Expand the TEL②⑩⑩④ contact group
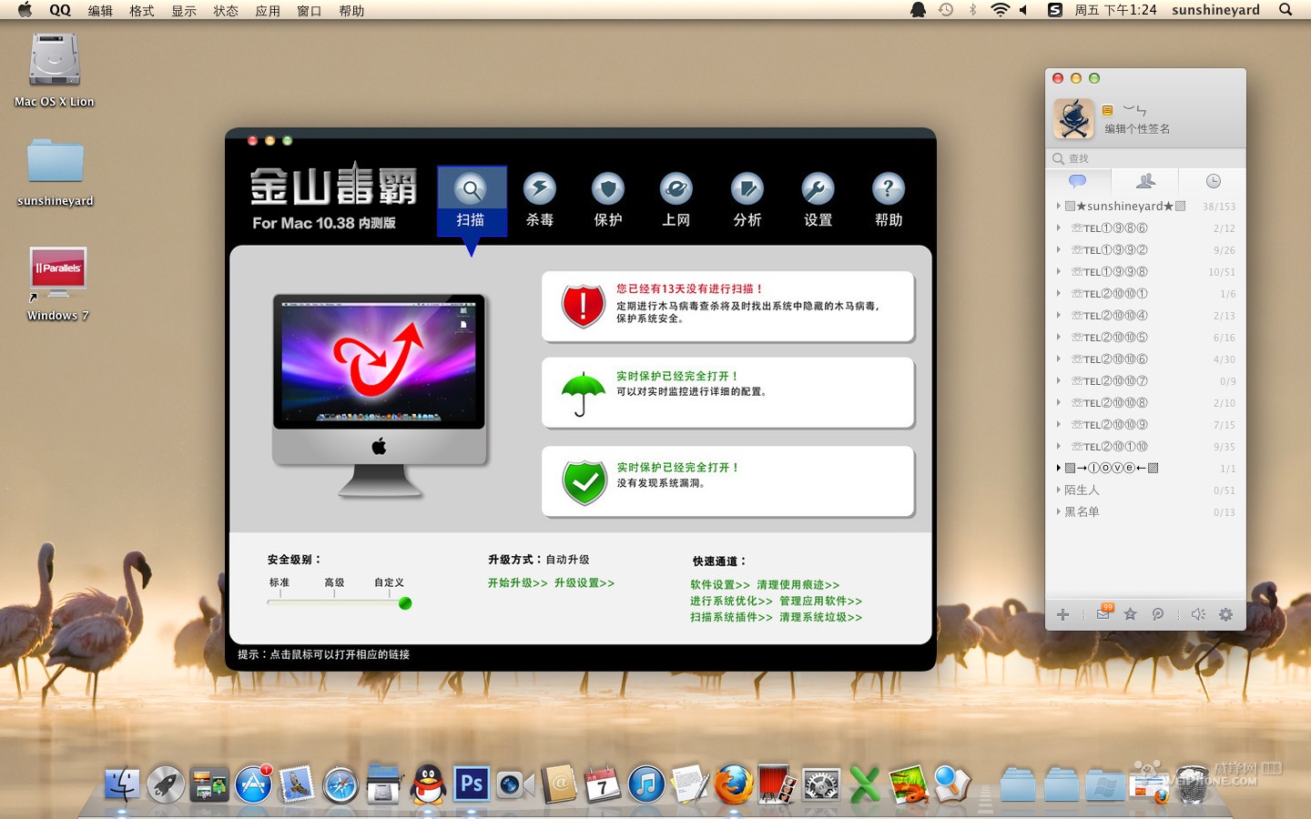The image size is (1311, 819). [1058, 315]
